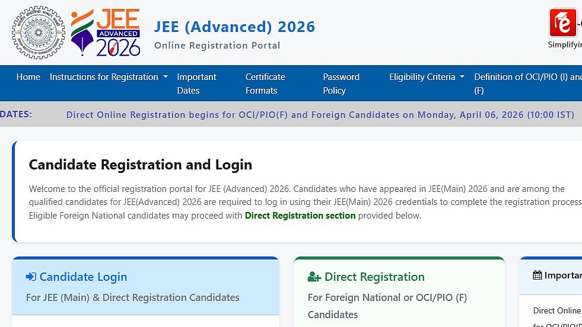Image resolution: width=582 pixels, height=327 pixels.
Task: Open the Eligibility Criteria dropdown menu
Action: 427,77
